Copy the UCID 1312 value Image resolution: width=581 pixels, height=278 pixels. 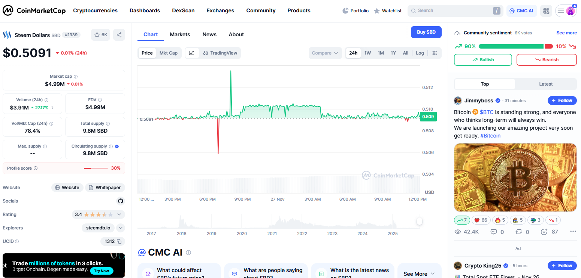pos(119,241)
